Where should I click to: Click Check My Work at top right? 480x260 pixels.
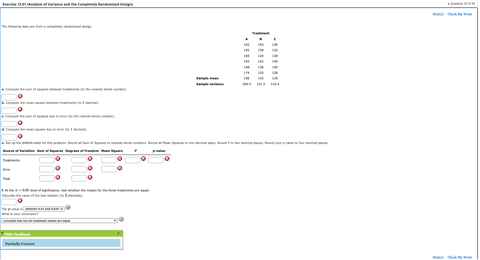pyautogui.click(x=459, y=14)
